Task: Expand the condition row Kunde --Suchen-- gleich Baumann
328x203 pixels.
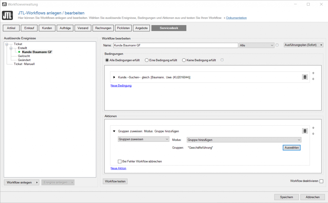Action: click(x=114, y=77)
